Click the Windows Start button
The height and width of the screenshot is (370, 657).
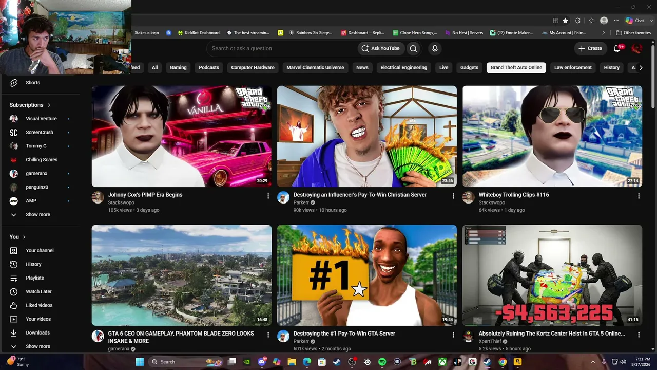click(x=140, y=362)
